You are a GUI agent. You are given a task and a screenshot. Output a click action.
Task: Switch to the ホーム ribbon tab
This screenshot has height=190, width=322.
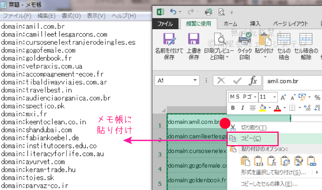pyautogui.click(x=230, y=24)
